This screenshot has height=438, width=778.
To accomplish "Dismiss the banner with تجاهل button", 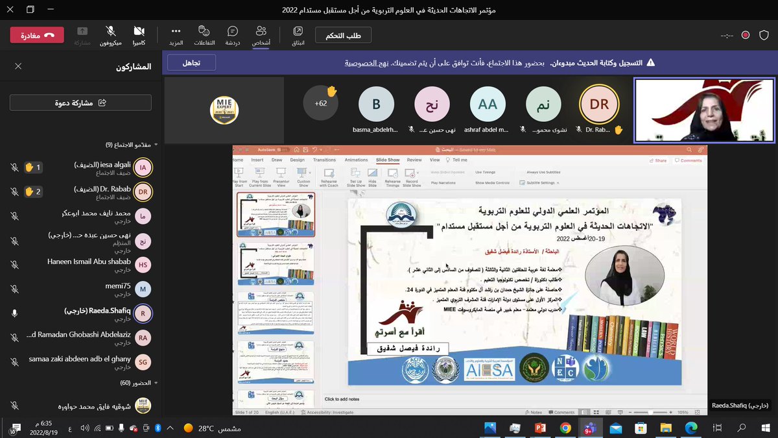I will click(x=191, y=63).
